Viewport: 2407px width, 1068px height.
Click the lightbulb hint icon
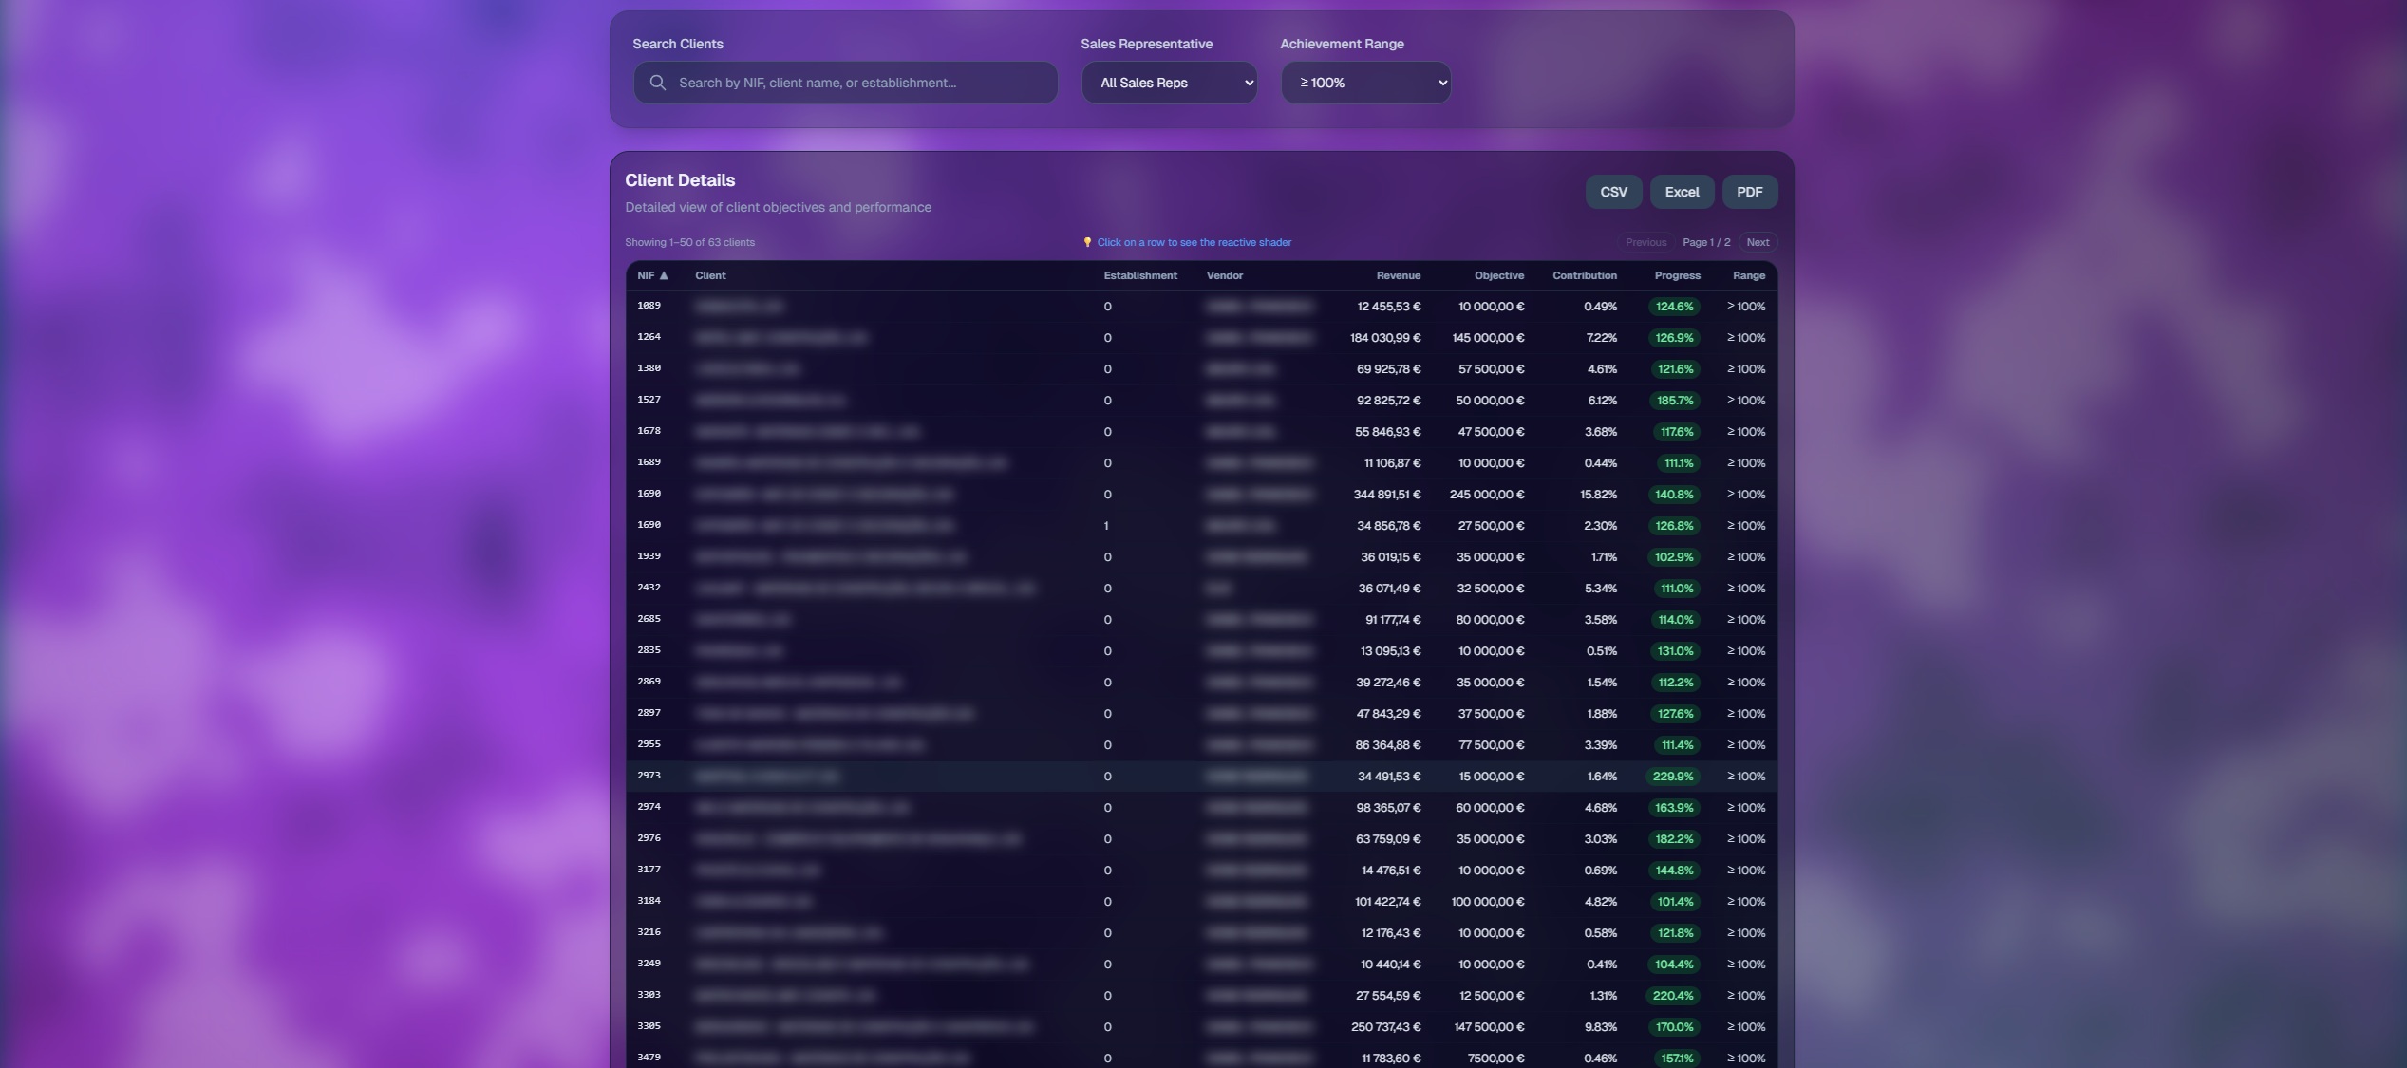tap(1087, 242)
